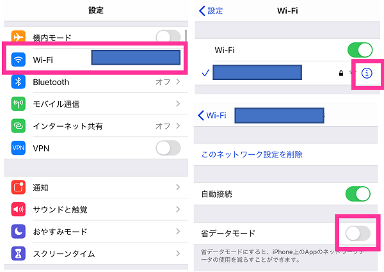Image resolution: width=384 pixels, height=272 pixels.
Task: Tap the Personal Hotspot (インターネット共有) icon
Action: (19, 126)
